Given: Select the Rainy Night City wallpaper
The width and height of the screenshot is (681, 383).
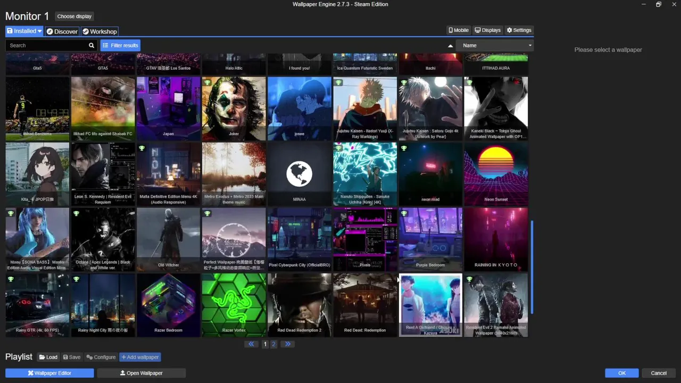Looking at the screenshot, I should pos(103,305).
